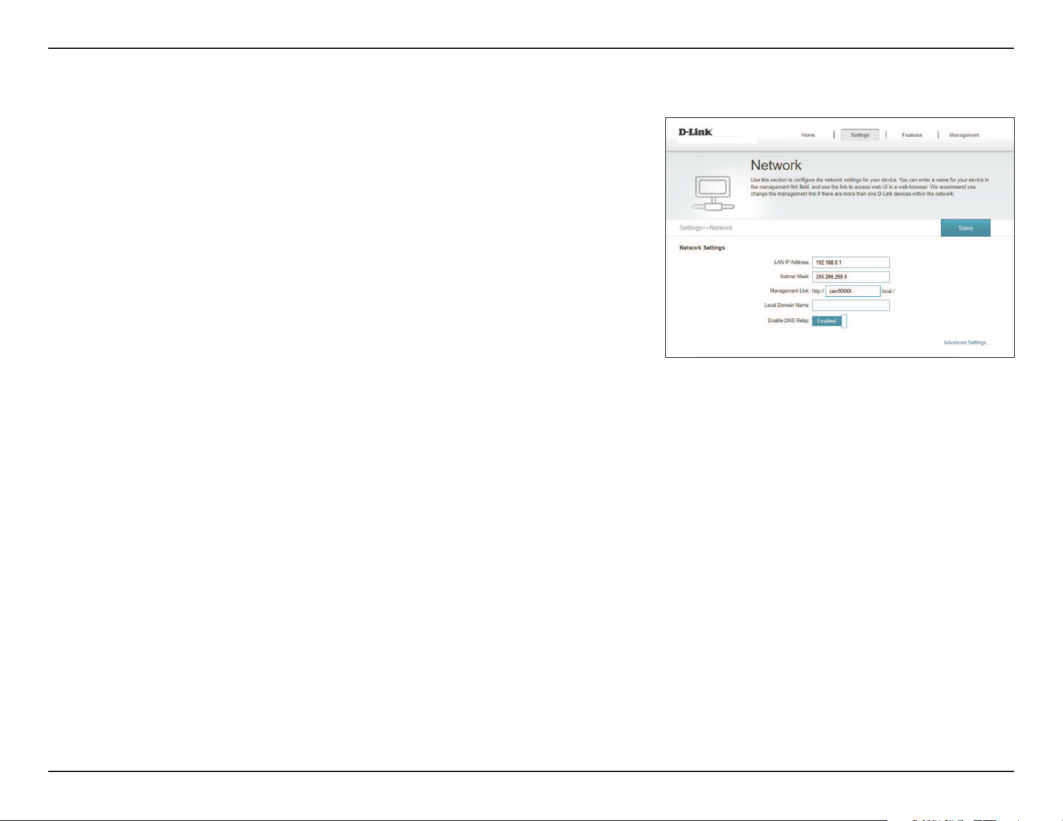Image resolution: width=1063 pixels, height=821 pixels.
Task: Click the Network page title
Action: tap(776, 166)
